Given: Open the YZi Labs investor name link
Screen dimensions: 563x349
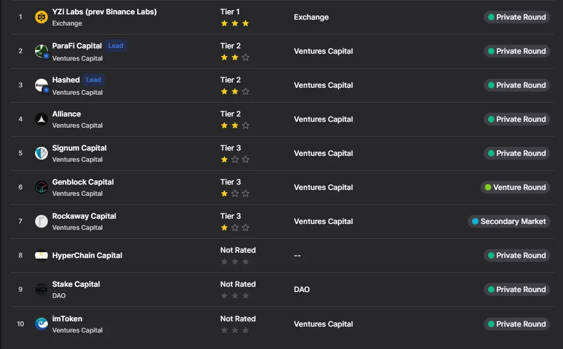Looking at the screenshot, I should pyautogui.click(x=104, y=12).
